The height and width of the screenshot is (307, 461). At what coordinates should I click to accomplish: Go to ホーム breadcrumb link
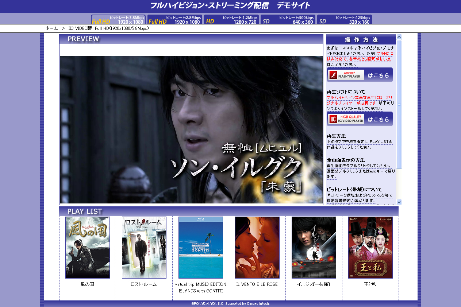[x=52, y=28]
